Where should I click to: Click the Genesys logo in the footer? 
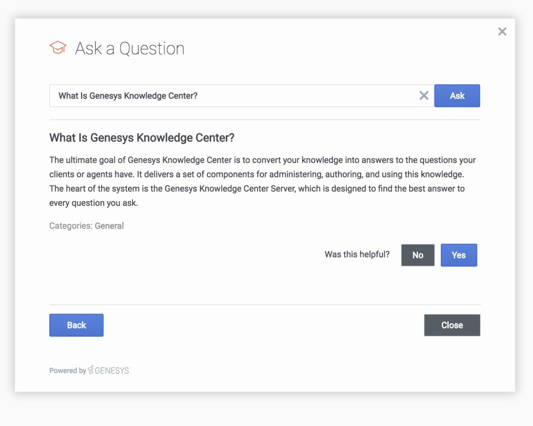click(x=109, y=370)
